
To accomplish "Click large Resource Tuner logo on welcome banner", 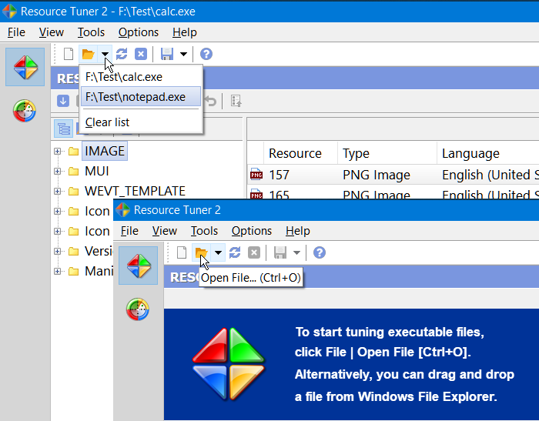I will (x=229, y=364).
